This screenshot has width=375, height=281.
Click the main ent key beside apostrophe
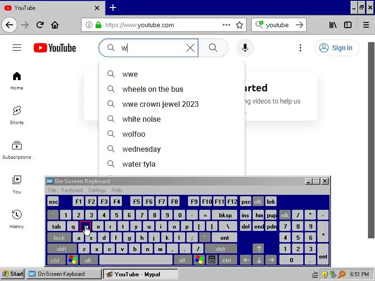225,238
